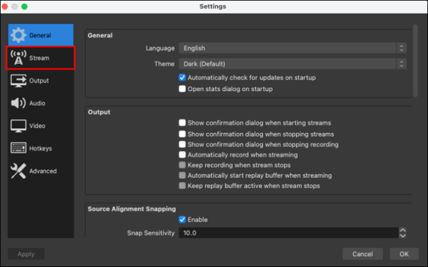Viewport: 428px width, 267px height.
Task: Click the green fullscreen window button
Action: (24, 6)
